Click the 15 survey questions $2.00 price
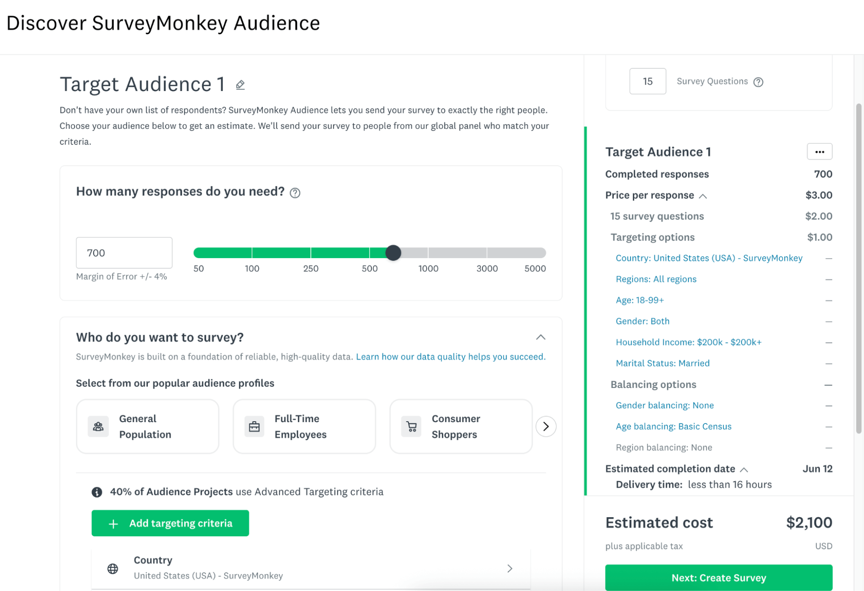Image resolution: width=864 pixels, height=591 pixels. pyautogui.click(x=819, y=216)
